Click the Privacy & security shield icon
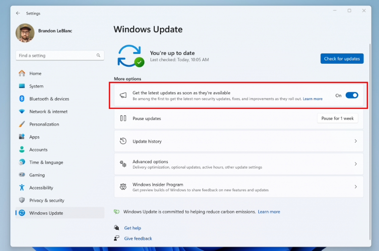This screenshot has height=251, width=379. 22,200
